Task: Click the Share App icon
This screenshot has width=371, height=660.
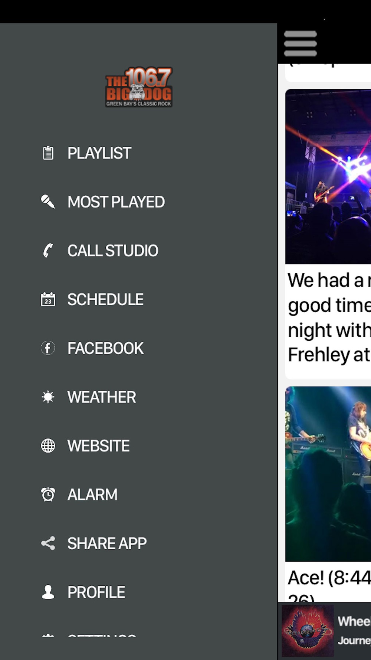Action: 48,543
